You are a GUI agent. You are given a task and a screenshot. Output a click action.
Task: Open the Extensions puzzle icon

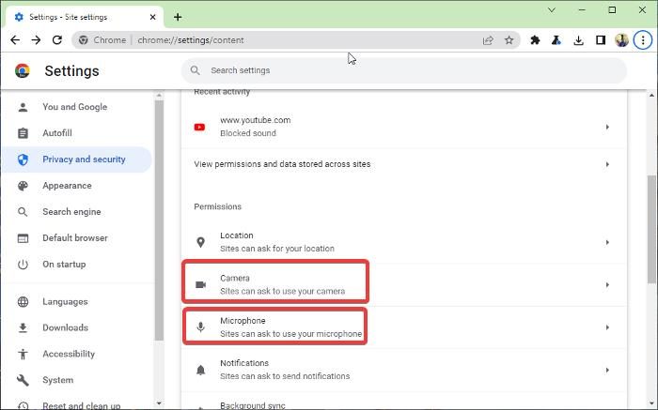click(535, 40)
